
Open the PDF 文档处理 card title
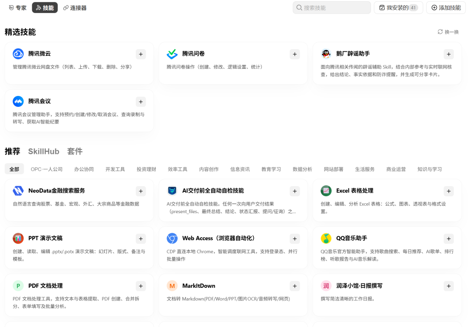tap(45, 286)
